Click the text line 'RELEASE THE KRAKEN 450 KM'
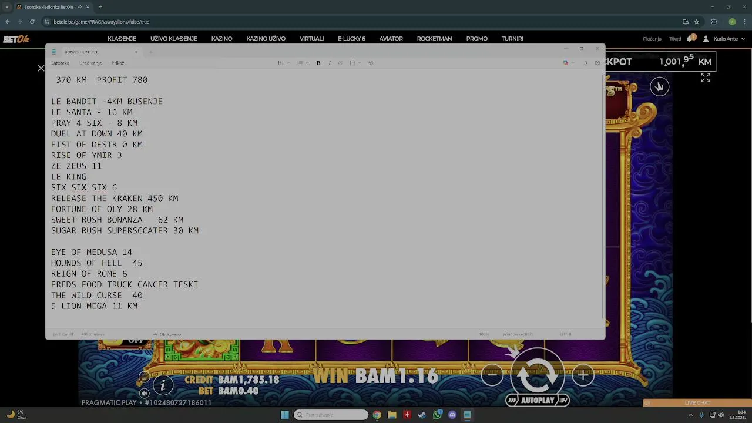This screenshot has width=752, height=423. tap(115, 198)
